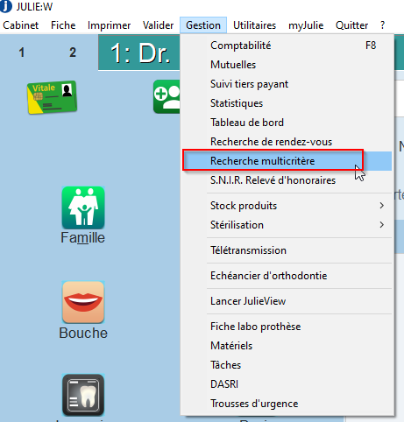This screenshot has height=422, width=404.
Task: Choose DASRI menu entry
Action: (287, 384)
